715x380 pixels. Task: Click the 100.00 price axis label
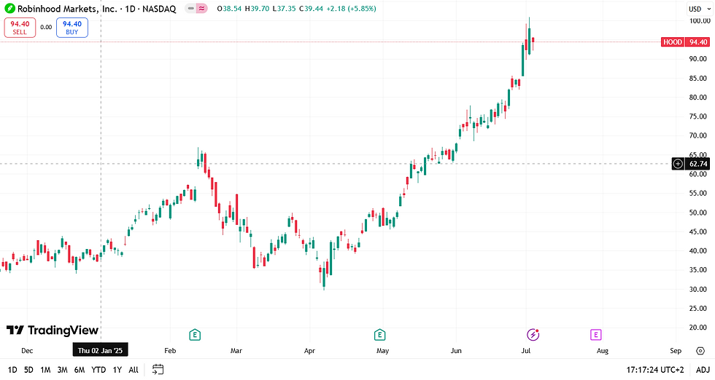tap(700, 20)
